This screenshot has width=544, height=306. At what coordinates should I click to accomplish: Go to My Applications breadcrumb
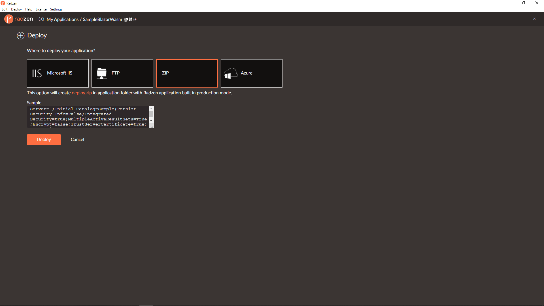(x=63, y=20)
